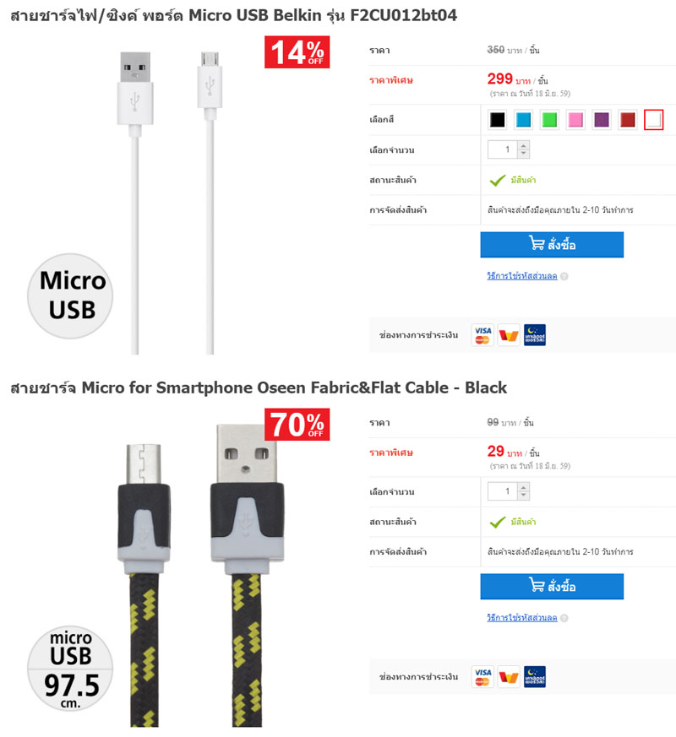Screen dimensions: 676x737
Task: Pick the red color swatch
Action: point(628,120)
